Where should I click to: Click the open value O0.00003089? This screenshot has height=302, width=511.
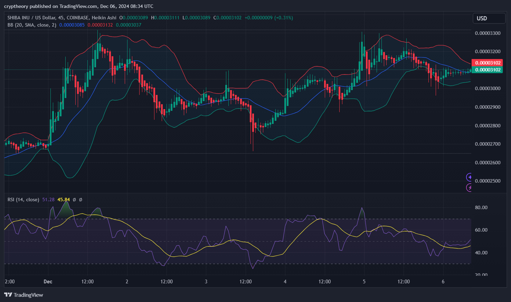(x=133, y=18)
